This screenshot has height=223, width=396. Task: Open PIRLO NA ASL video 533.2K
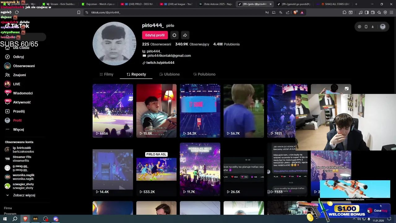[x=157, y=169]
